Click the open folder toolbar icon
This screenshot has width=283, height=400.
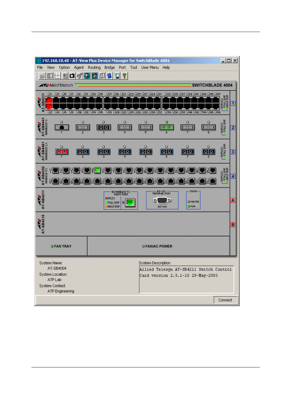[x=42, y=76]
